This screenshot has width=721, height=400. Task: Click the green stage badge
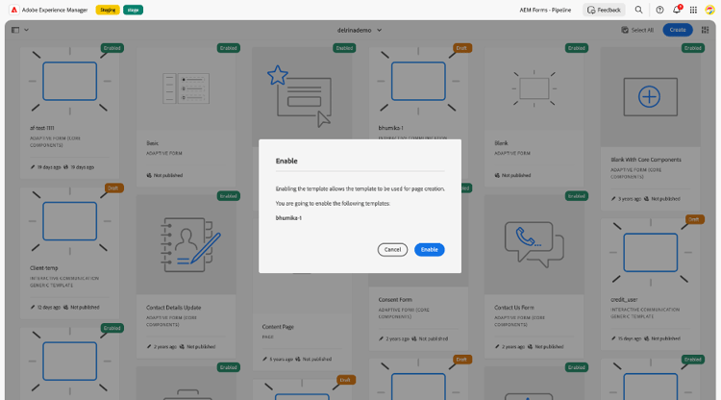133,10
